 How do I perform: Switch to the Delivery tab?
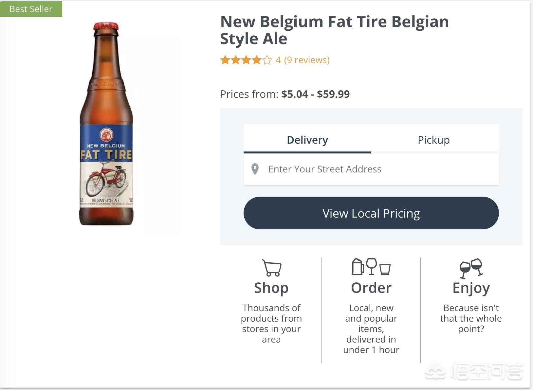pyautogui.click(x=307, y=140)
